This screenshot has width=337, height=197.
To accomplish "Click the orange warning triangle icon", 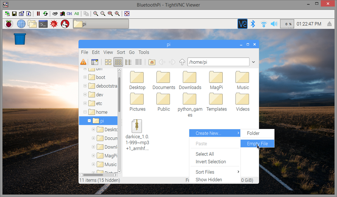I will tap(83, 62).
